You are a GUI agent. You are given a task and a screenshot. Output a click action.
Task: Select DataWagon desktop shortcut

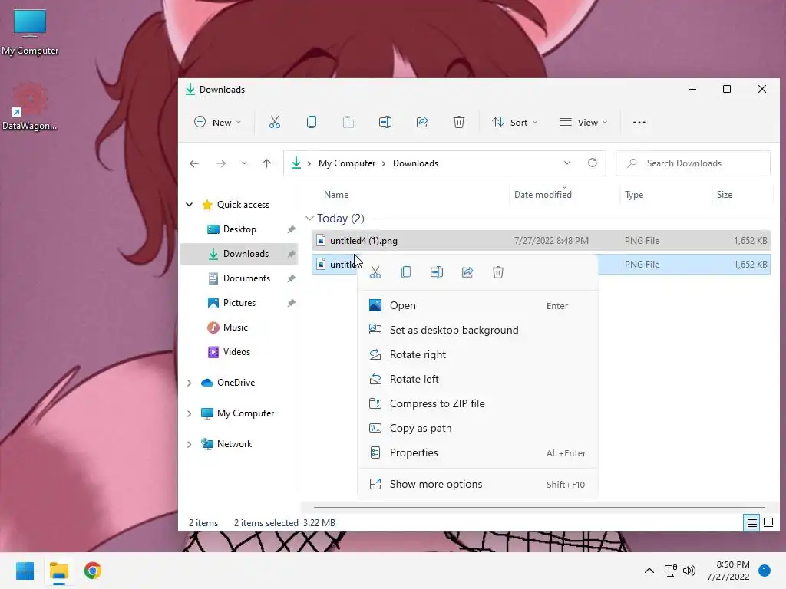tap(29, 107)
